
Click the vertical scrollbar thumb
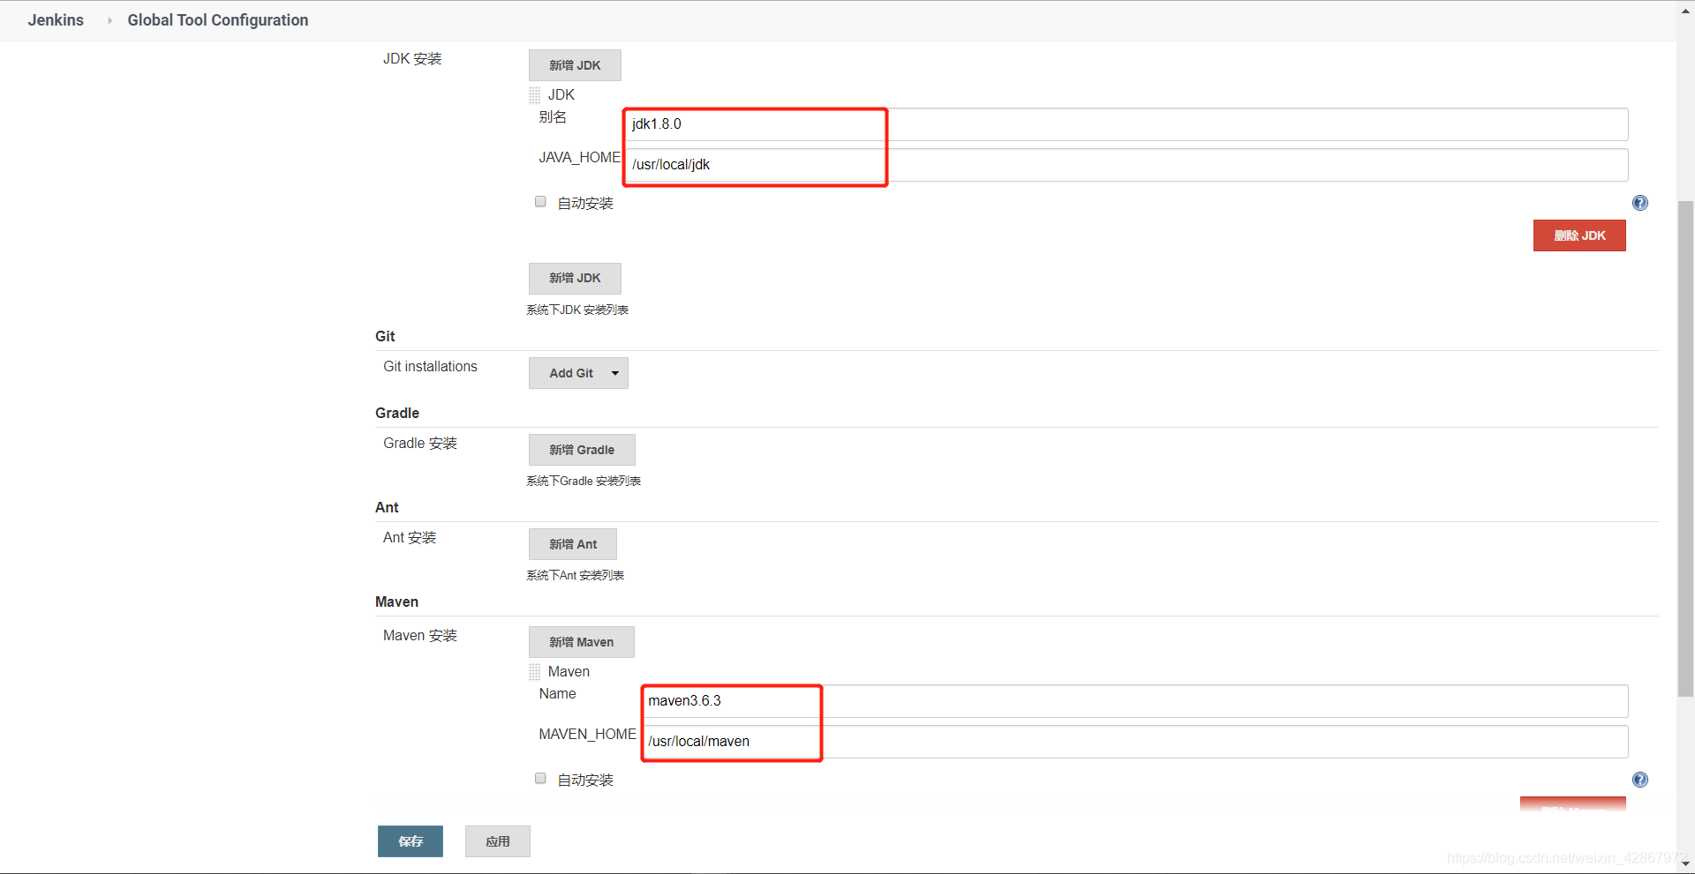[1685, 448]
